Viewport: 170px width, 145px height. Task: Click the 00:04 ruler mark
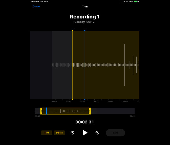click(x=111, y=101)
